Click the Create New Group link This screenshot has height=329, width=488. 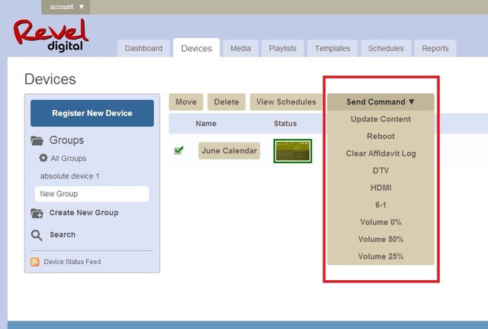(84, 212)
